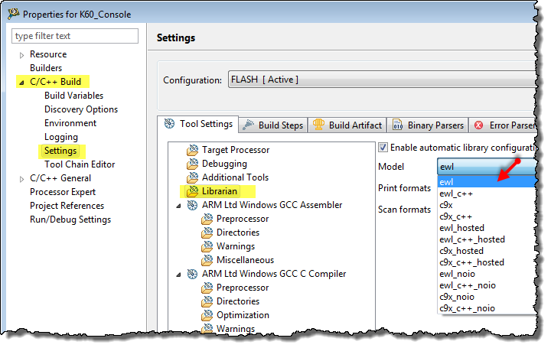Click the Librarian folder icon
This screenshot has width=551, height=348.
click(192, 191)
